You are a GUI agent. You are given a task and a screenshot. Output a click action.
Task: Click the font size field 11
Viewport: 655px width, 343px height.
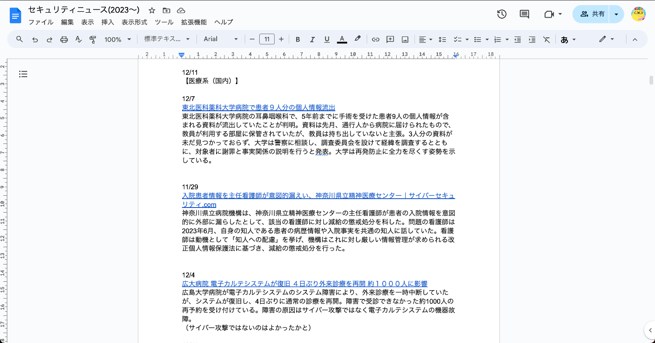pos(267,39)
